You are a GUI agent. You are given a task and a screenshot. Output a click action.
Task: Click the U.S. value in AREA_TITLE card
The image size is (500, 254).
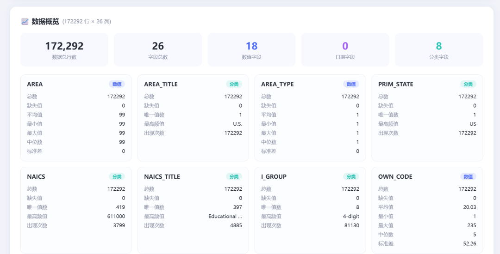(237, 124)
